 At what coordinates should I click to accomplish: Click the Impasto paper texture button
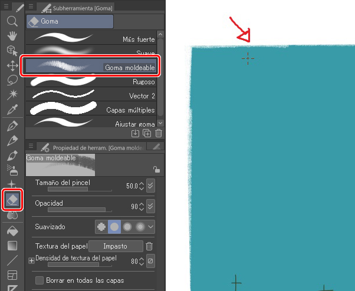pos(116,246)
